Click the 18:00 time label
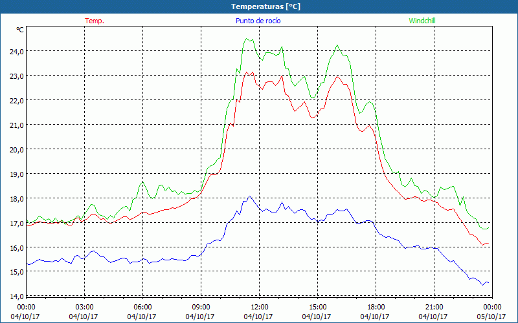 click(x=376, y=307)
